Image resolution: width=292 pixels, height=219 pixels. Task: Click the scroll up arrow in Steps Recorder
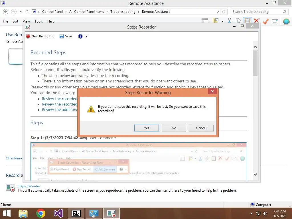click(x=255, y=47)
